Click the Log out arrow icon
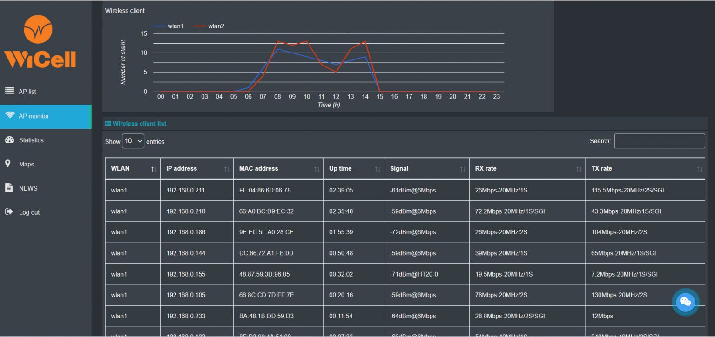The width and height of the screenshot is (715, 337). pyautogui.click(x=9, y=212)
